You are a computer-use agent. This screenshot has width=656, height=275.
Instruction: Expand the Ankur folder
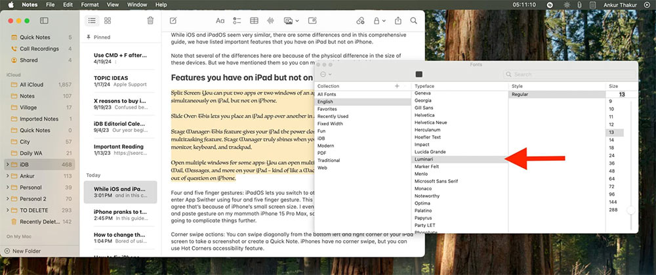pyautogui.click(x=7, y=176)
